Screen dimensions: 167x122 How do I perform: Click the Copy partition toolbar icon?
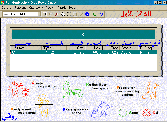[x=75, y=14]
